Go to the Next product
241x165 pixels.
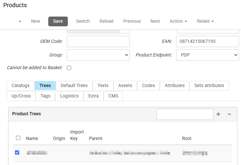pyautogui.click(x=155, y=21)
